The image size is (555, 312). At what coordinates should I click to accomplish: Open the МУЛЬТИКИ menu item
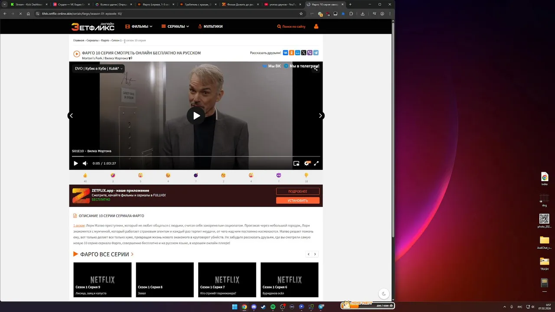tap(210, 26)
